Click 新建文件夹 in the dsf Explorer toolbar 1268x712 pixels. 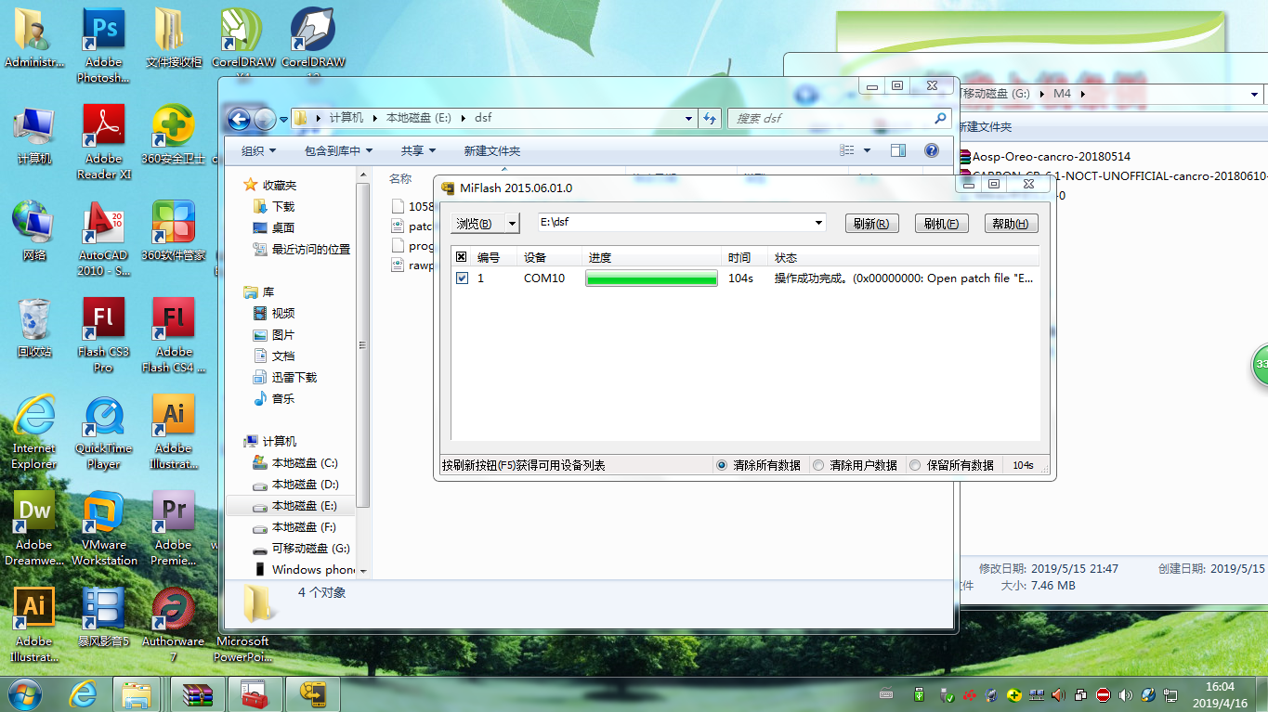tap(492, 150)
